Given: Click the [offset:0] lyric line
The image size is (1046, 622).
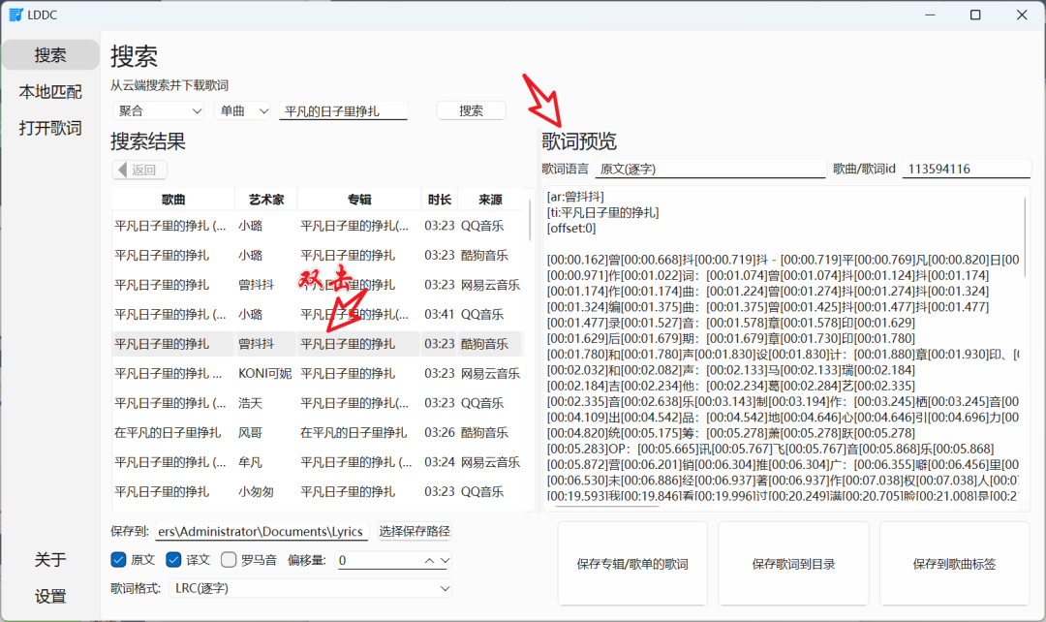Looking at the screenshot, I should coord(571,229).
